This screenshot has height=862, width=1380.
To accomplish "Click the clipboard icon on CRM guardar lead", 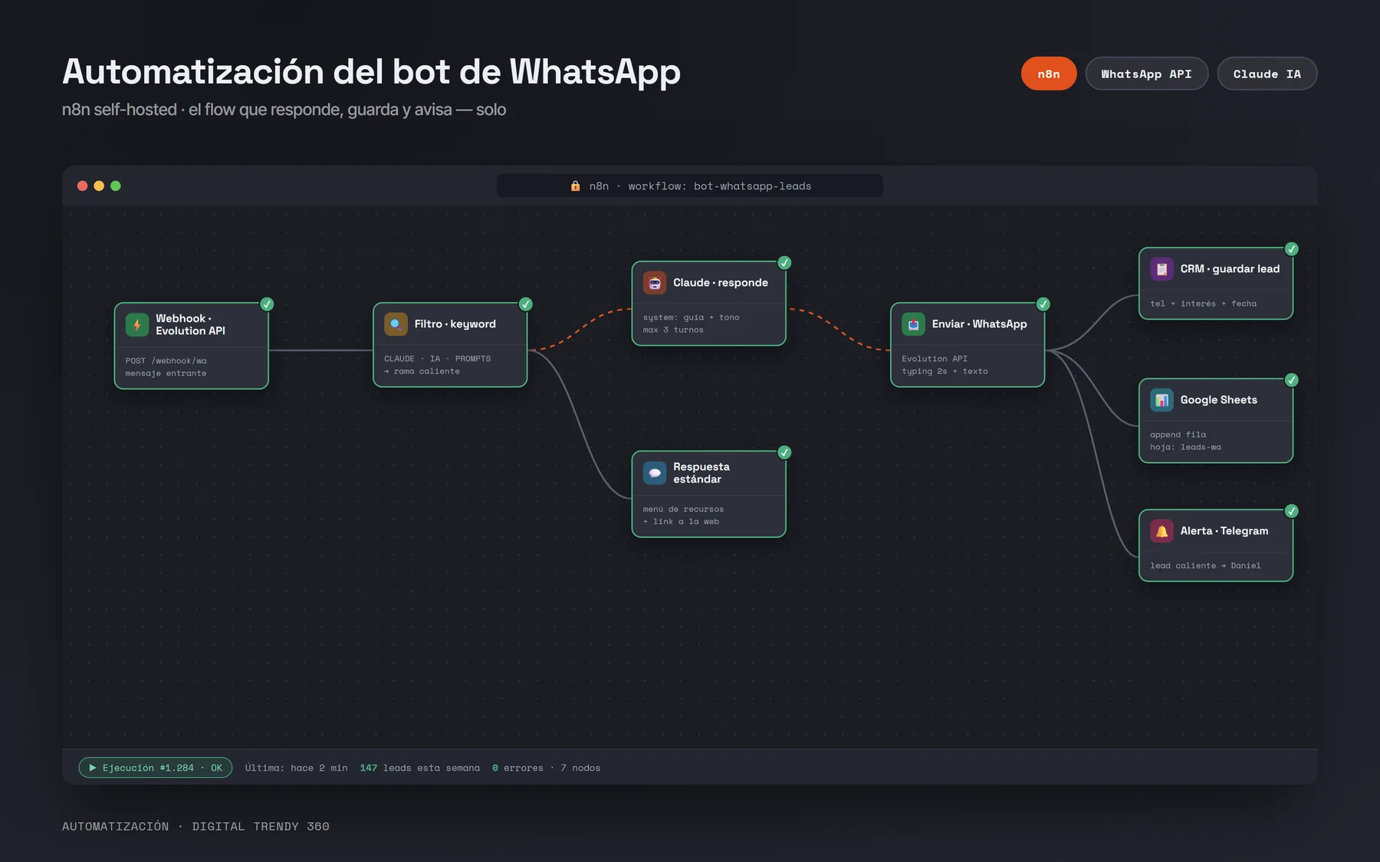I will (x=1161, y=269).
